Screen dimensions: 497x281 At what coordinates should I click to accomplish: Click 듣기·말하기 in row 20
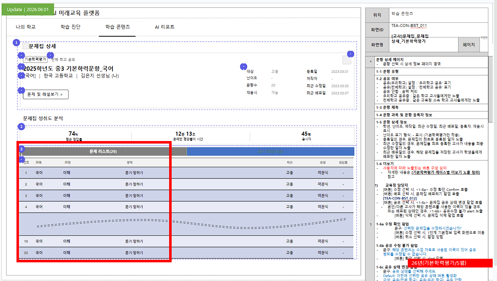click(134, 253)
